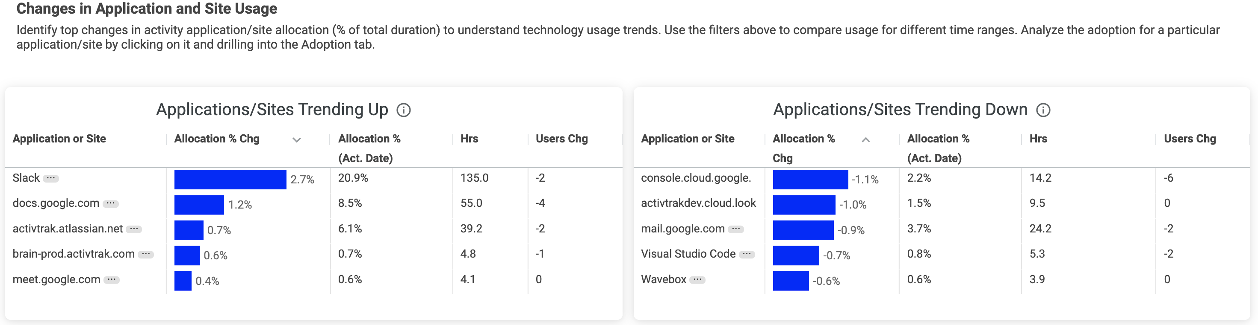Select activtrak.atlassian.net site
Viewport: 1258px width, 325px height.
tap(68, 229)
